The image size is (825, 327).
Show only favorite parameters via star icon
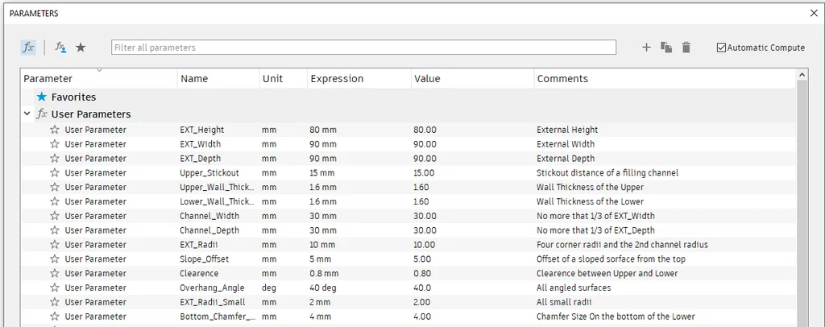(x=81, y=48)
